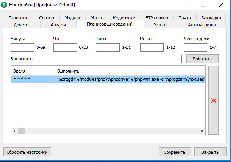Open the Закладки tab
The image size is (231, 162).
(211, 18)
